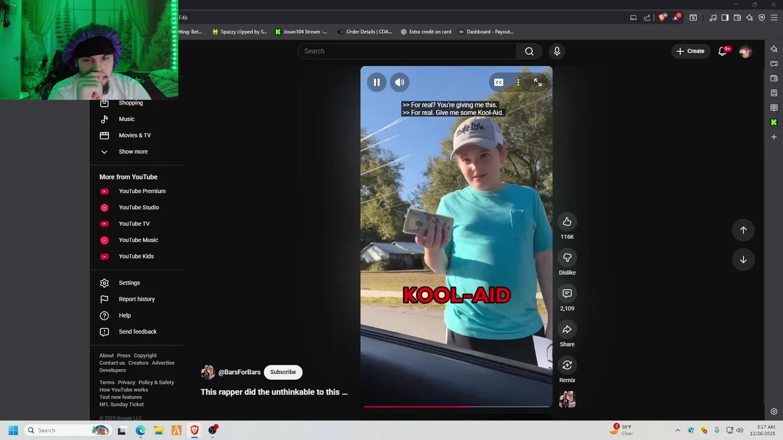783x440 pixels.
Task: Open the "Josan104 Stream" bookmark
Action: [x=301, y=32]
